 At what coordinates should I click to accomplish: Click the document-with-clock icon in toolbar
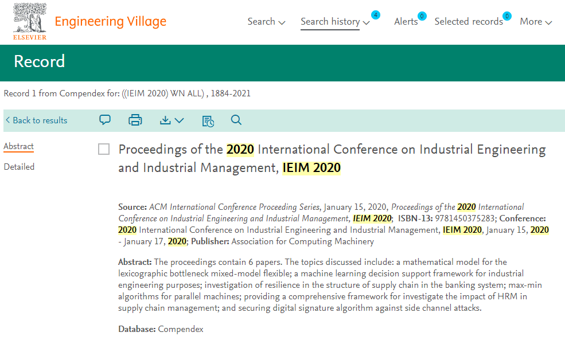208,121
